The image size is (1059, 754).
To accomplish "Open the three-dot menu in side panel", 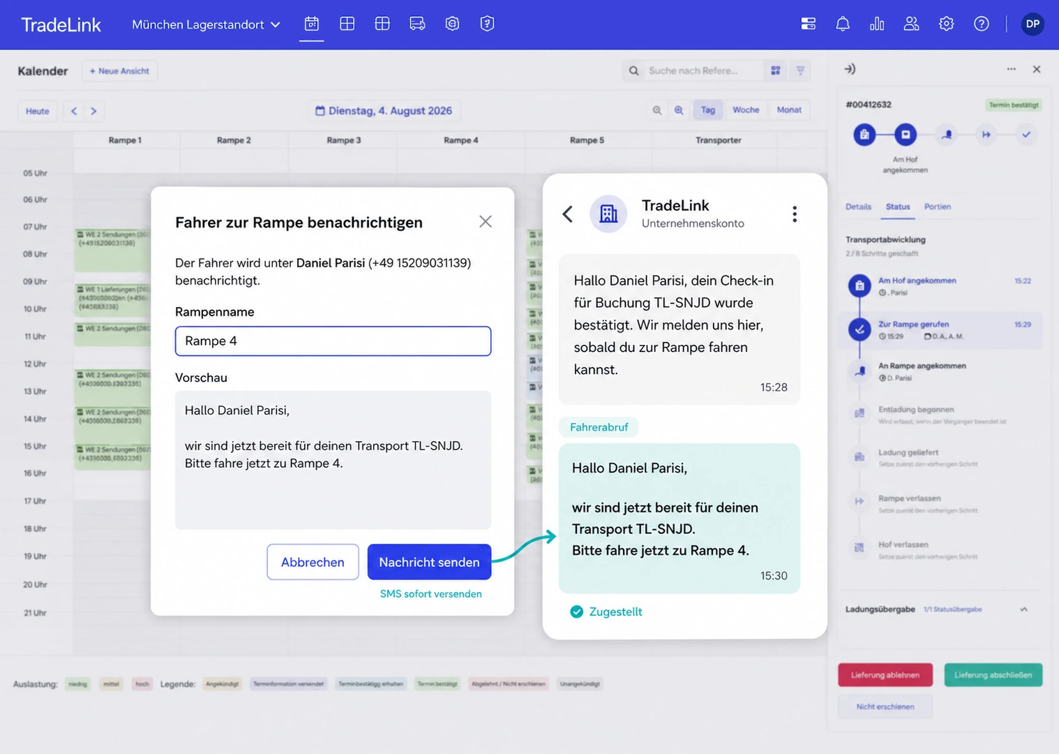I will coord(1011,69).
